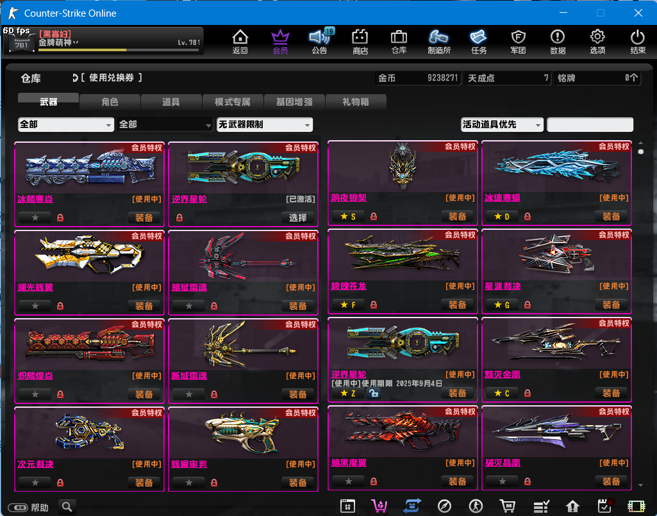Toggle the ★ F star on 碧魄苍龙

click(349, 305)
